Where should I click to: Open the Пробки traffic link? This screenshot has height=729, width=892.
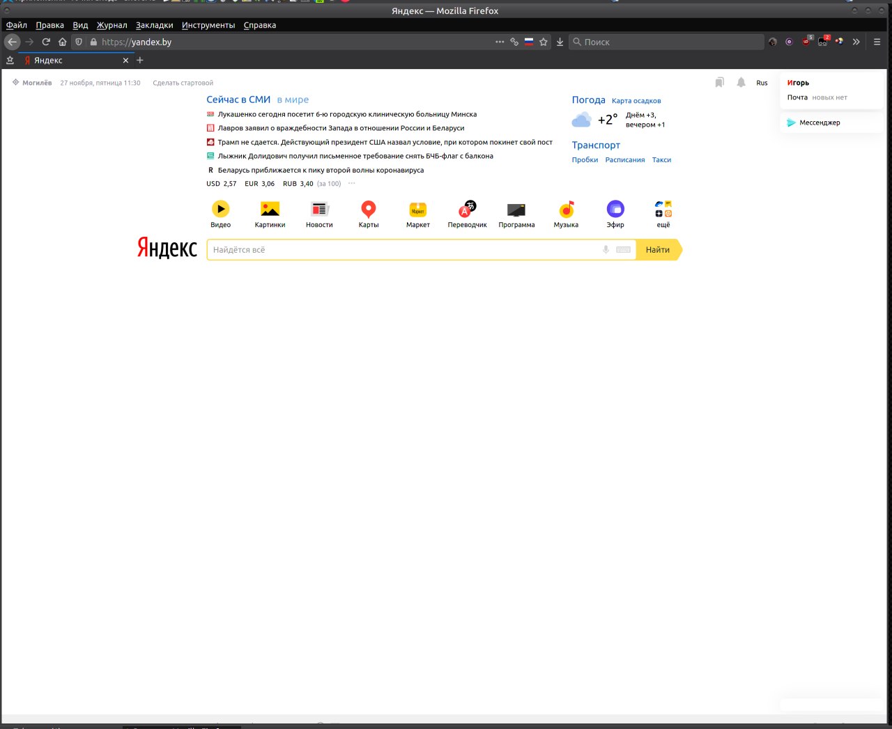585,159
